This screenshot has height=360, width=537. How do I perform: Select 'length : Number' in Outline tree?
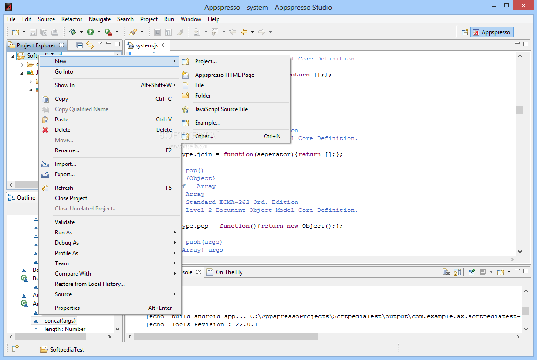(65, 329)
